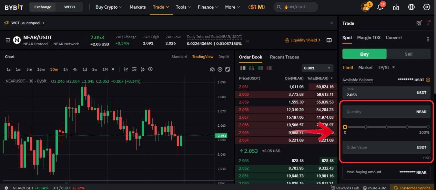Click the quantity slider handle at 0
Image resolution: width=436 pixels, height=190 pixels.
click(x=345, y=127)
